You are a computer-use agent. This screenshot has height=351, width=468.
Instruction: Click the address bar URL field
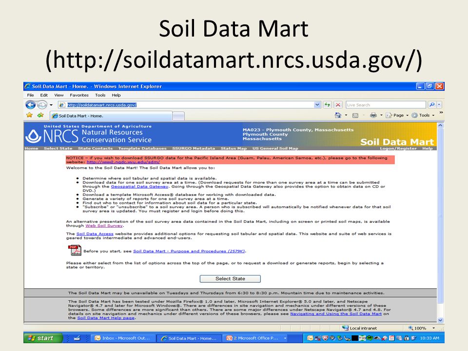coord(189,105)
